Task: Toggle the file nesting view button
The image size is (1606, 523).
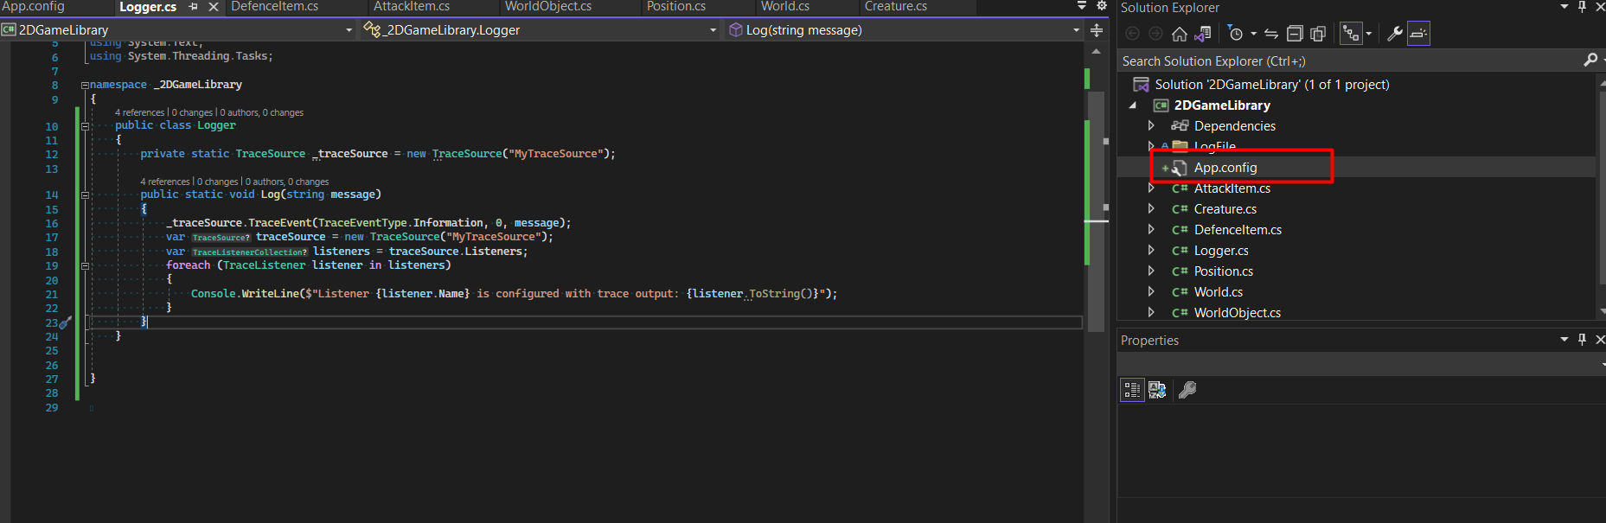Action: [x=1351, y=34]
